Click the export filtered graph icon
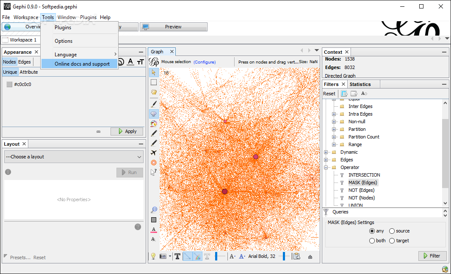 pyautogui.click(x=344, y=94)
